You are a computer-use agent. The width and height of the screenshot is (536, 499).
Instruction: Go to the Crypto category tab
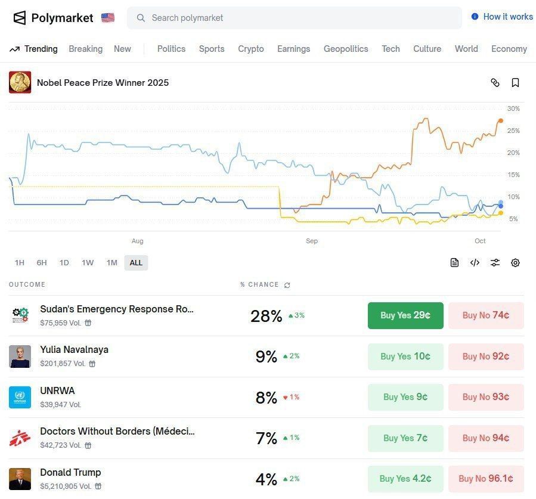pyautogui.click(x=251, y=49)
